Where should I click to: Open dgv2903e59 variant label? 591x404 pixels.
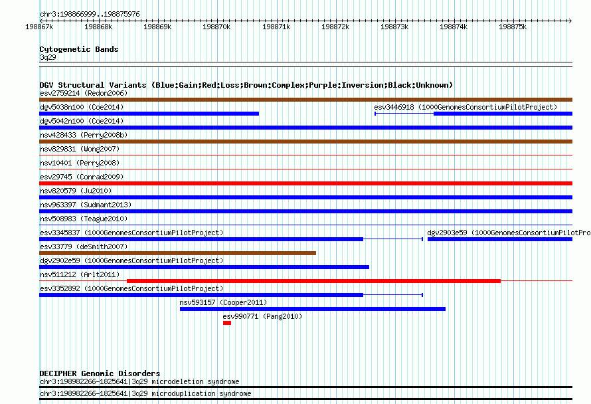pos(509,233)
